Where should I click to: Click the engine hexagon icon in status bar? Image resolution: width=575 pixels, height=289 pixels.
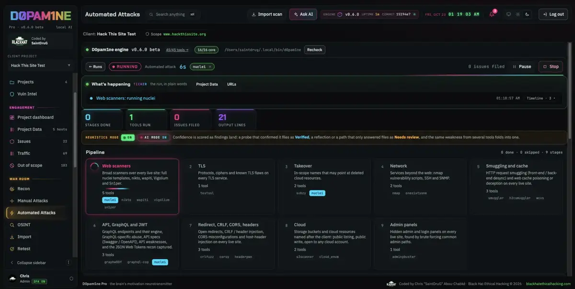340,14
